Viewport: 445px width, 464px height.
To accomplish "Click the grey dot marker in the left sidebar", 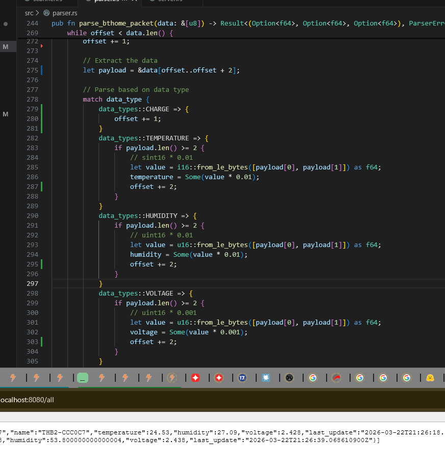I will [x=6, y=24].
